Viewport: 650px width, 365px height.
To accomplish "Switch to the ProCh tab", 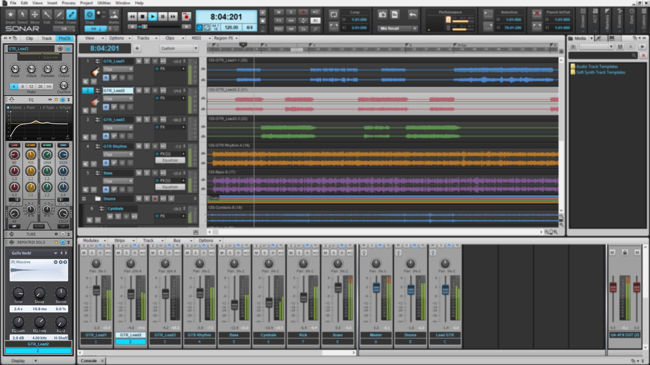I will pos(64,38).
